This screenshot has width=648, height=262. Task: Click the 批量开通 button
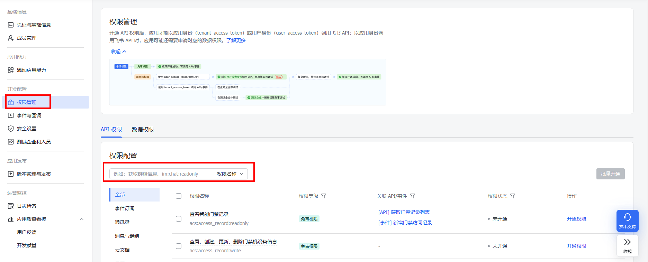610,174
